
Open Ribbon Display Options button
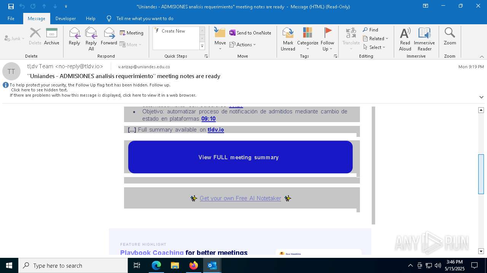[426, 6]
